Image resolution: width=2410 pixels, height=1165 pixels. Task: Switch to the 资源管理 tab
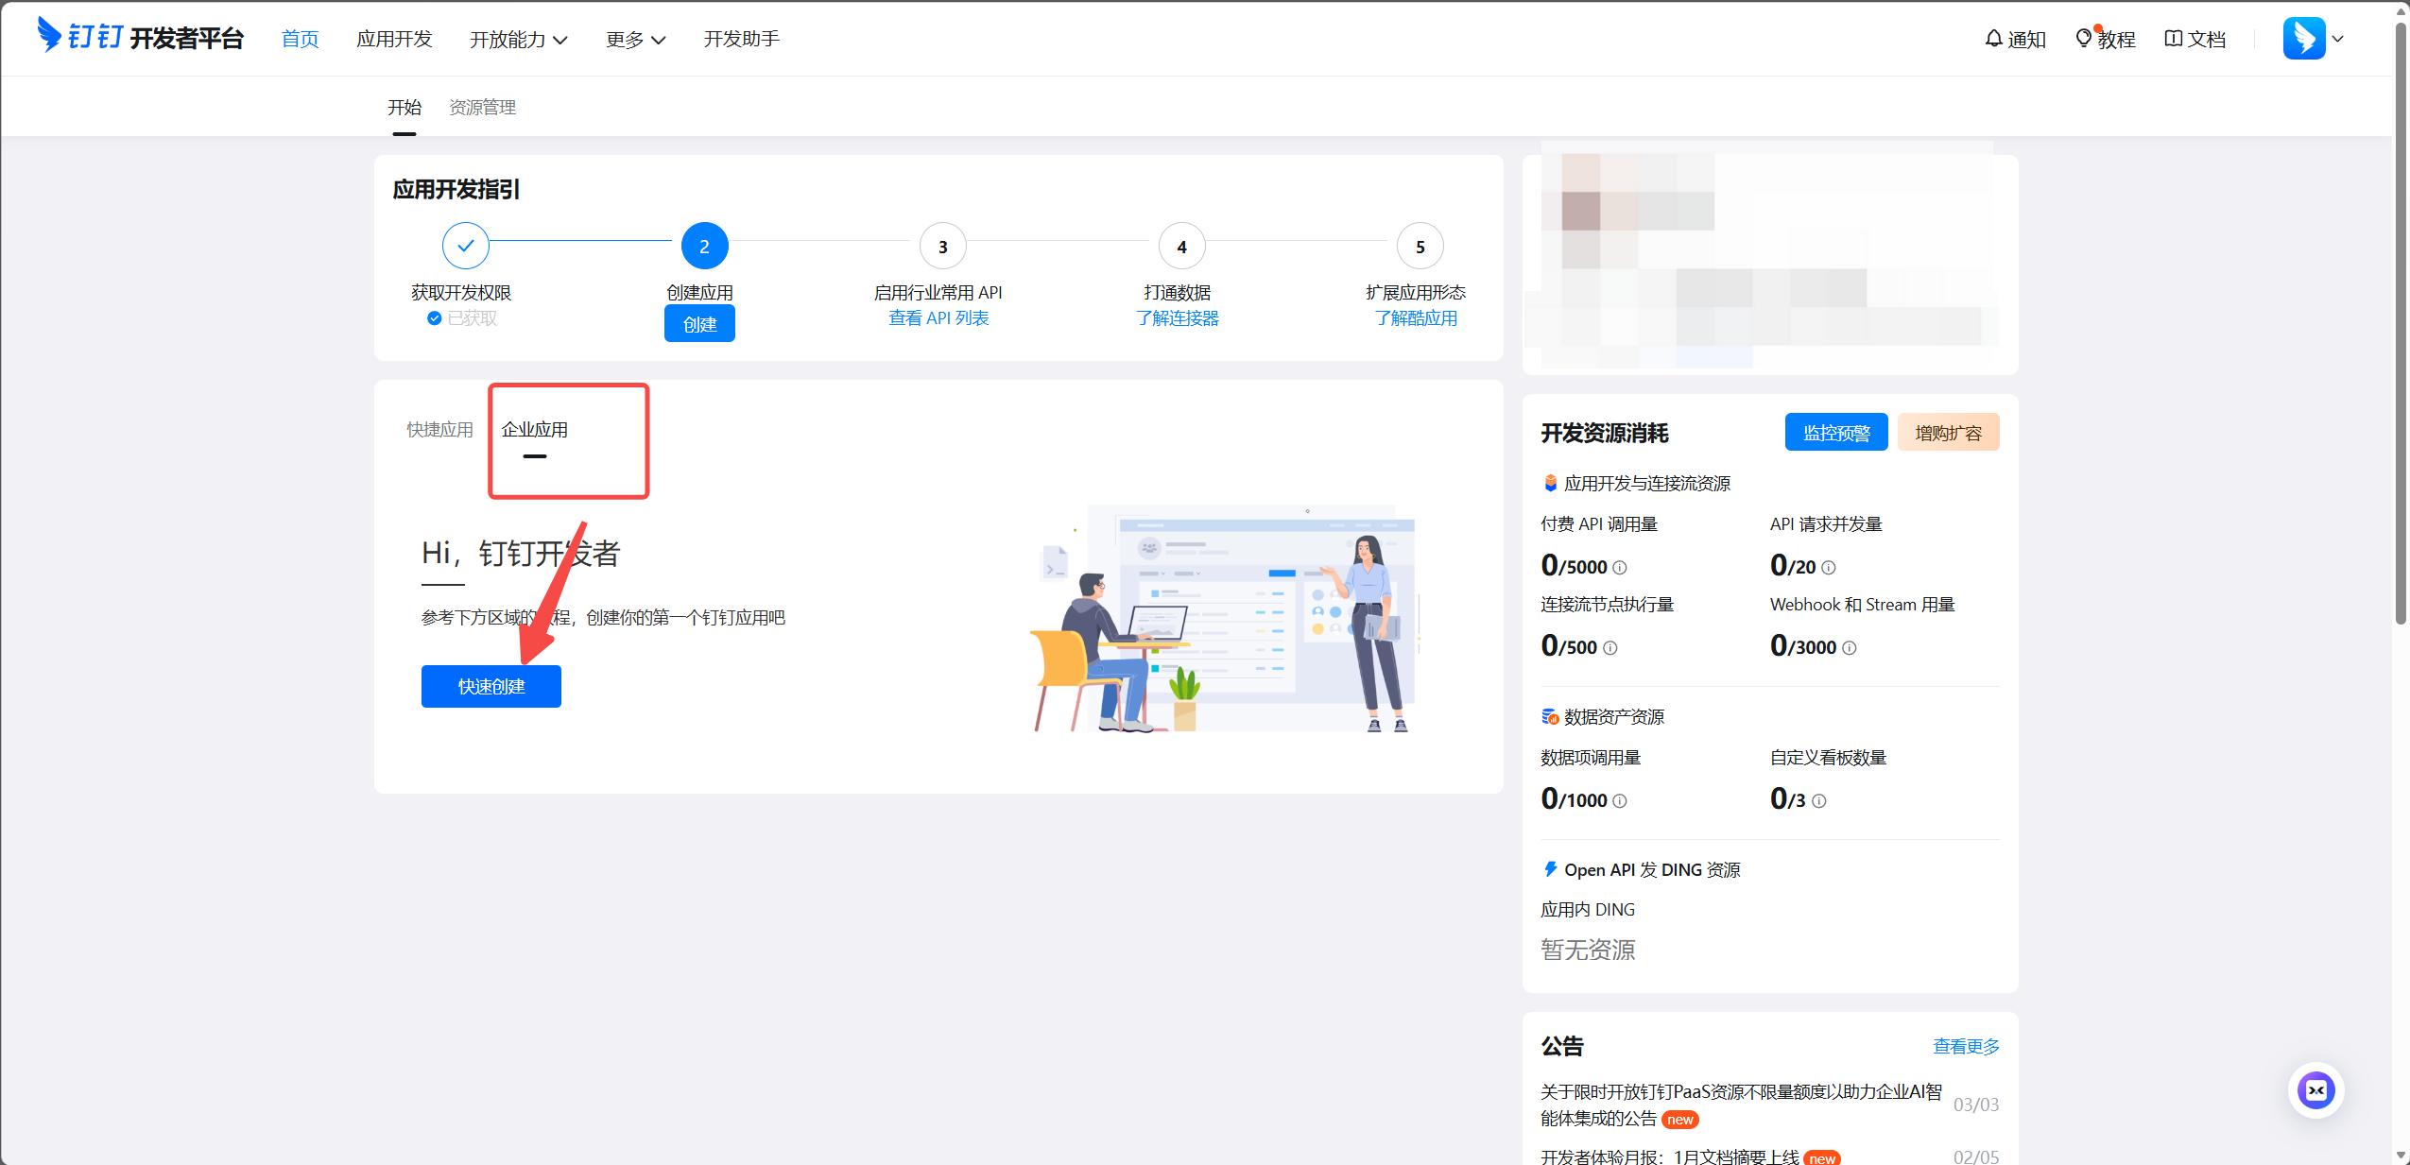click(482, 107)
